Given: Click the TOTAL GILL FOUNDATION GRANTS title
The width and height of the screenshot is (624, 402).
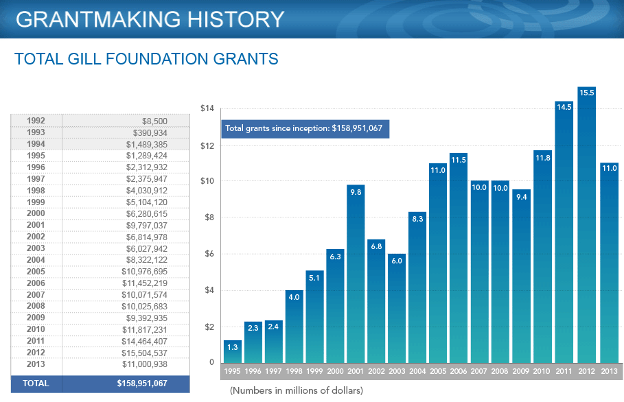Looking at the screenshot, I should (146, 59).
